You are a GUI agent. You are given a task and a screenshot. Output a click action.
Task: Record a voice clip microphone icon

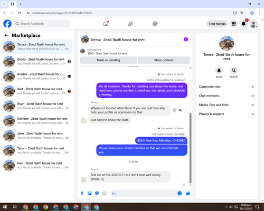click(82, 194)
